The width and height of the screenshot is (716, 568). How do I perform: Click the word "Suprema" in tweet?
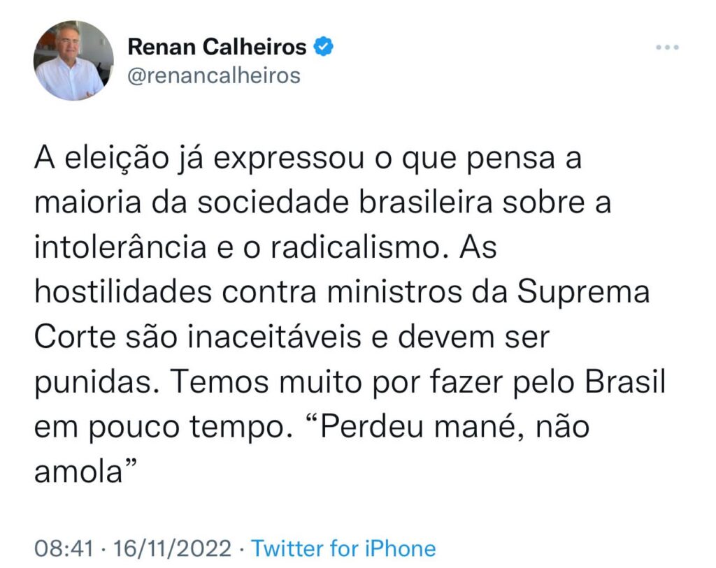point(583,293)
